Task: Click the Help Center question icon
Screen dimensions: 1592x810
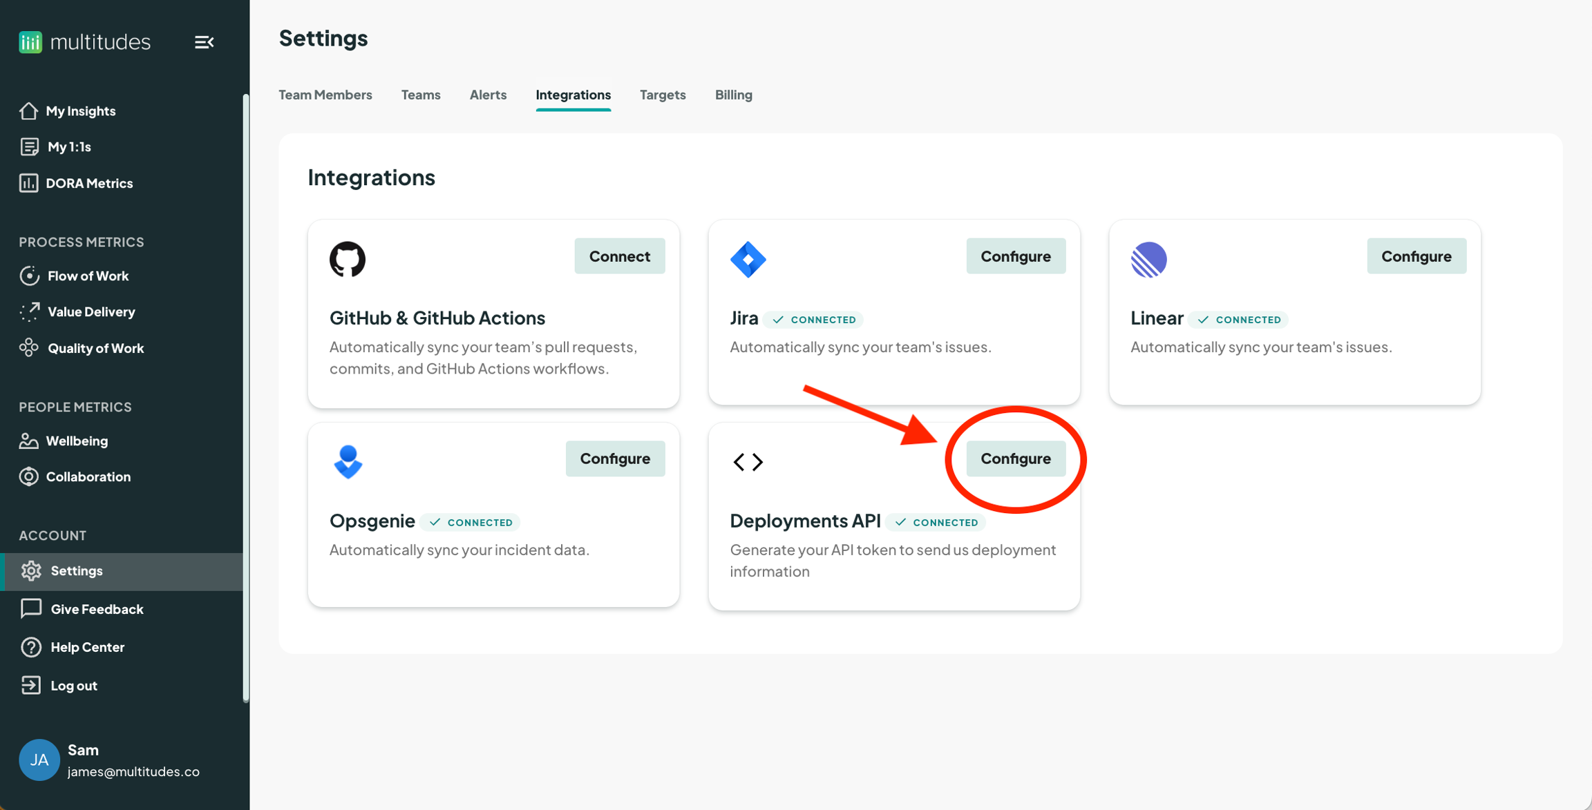Action: coord(30,647)
